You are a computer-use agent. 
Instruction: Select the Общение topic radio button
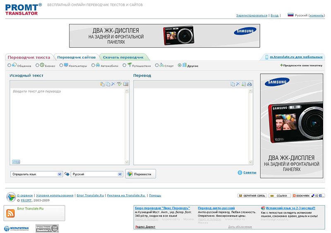pyautogui.click(x=9, y=65)
